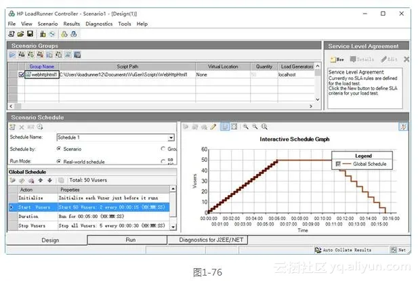The height and width of the screenshot is (281, 418).
Task: Click the pencil edit icon above the graph
Action: 213,127
